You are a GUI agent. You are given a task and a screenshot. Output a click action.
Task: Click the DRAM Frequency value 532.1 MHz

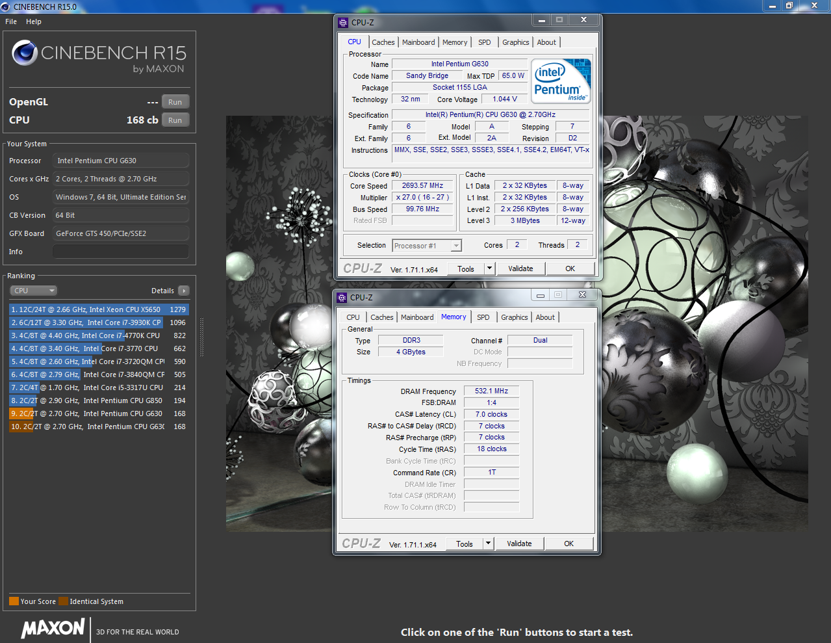(x=491, y=391)
